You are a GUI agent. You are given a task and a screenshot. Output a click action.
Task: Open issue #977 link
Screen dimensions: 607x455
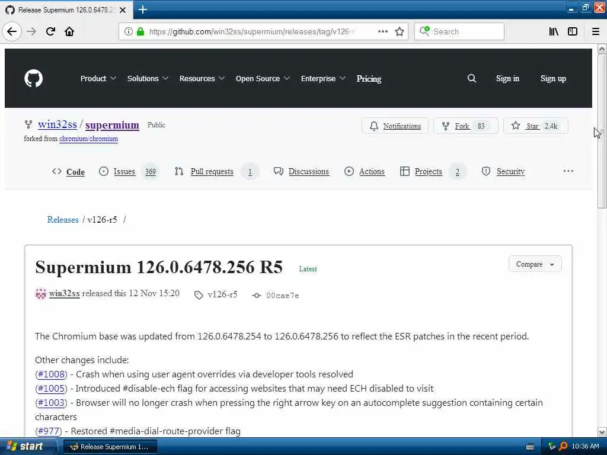49,431
